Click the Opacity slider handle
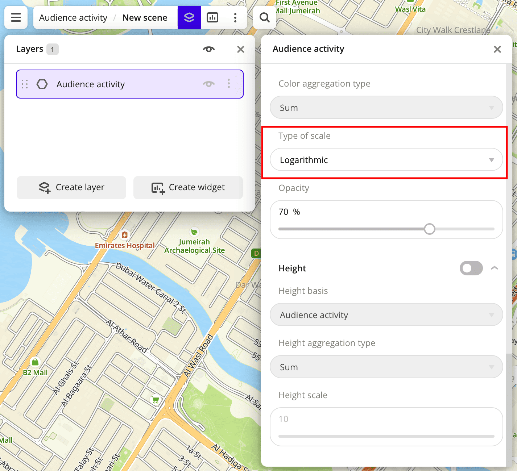Image resolution: width=517 pixels, height=471 pixels. pyautogui.click(x=430, y=229)
